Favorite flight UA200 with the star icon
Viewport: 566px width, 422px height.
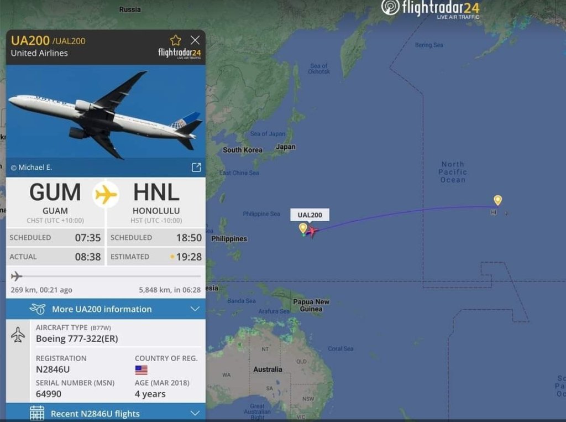tap(175, 40)
